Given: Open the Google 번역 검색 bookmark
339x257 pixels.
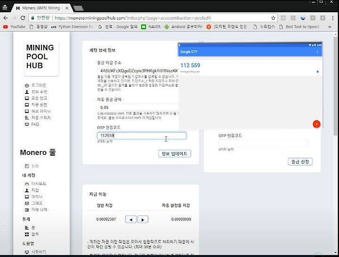Looking at the screenshot, I should tap(118, 26).
